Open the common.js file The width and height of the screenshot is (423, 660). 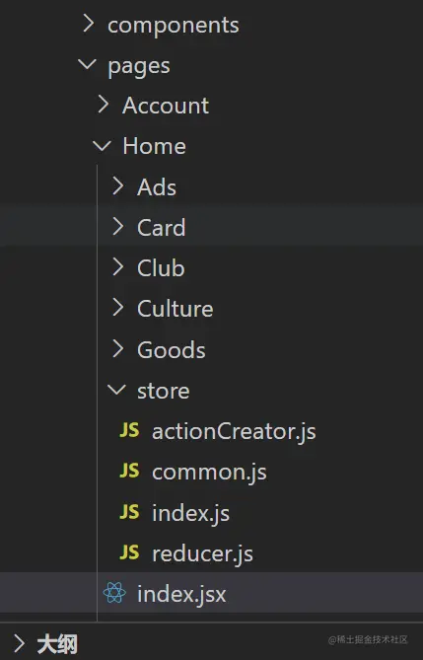[211, 472]
